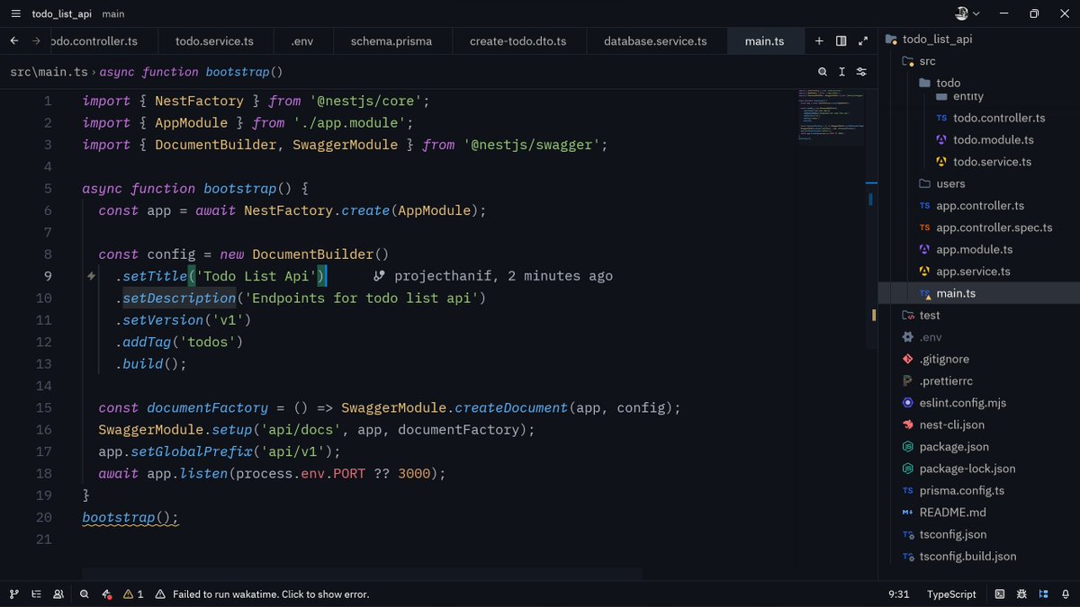The image size is (1080, 607).
Task: Open notifications with the bell icon
Action: pyautogui.click(x=1066, y=594)
